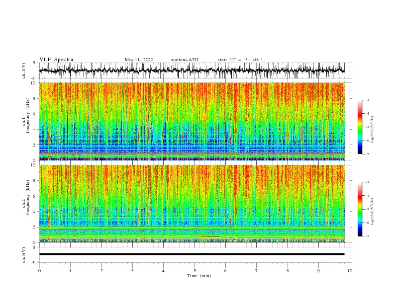Screen dimensions: 394x304
Task: Select the "Time (min)" axis label
Action: tap(199, 276)
